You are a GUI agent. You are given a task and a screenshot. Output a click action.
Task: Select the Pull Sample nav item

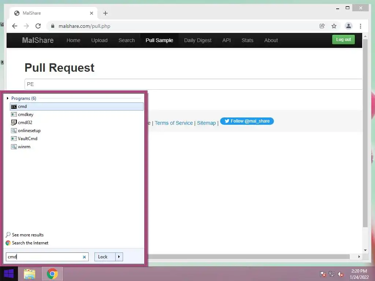[159, 40]
